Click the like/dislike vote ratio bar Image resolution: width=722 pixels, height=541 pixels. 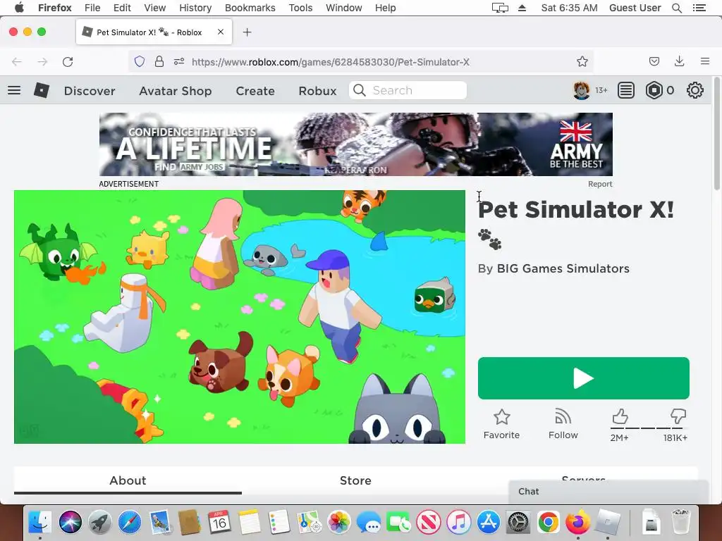[649, 428]
